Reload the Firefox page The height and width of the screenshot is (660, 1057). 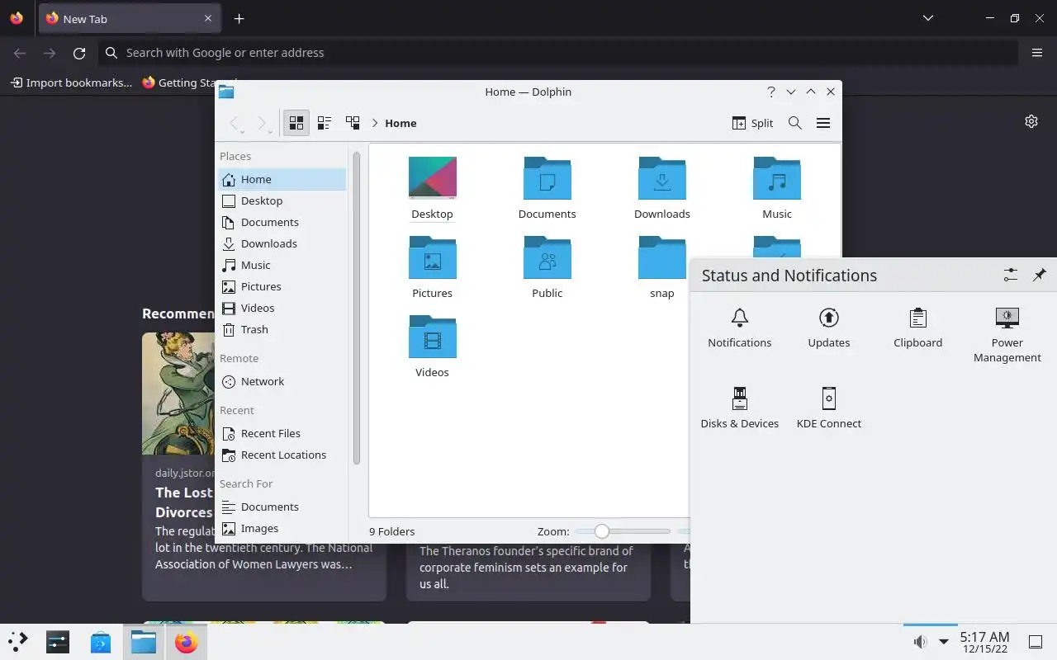pos(79,53)
